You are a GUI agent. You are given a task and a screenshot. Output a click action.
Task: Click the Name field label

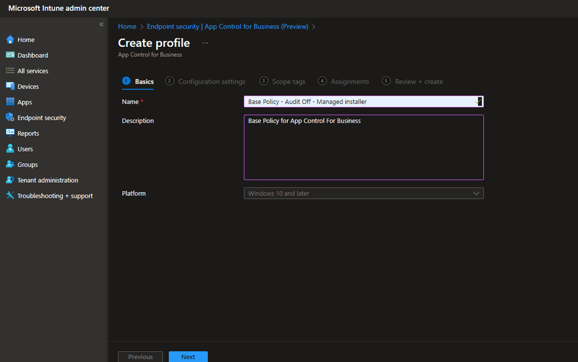coord(130,102)
